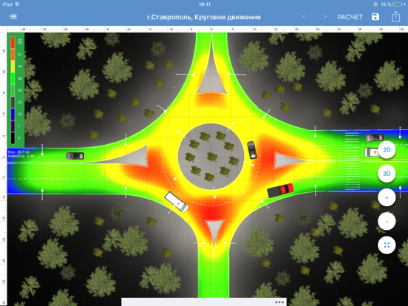Viewport: 408px width, 306px height.
Task: Select grey car on left road
Action: [75, 156]
